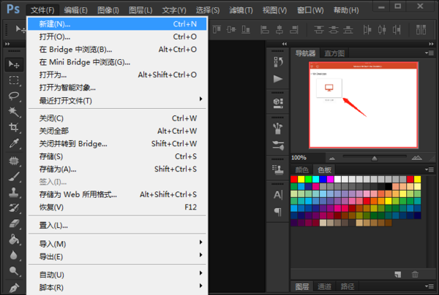This screenshot has height=295, width=439.
Task: Open the 窗口(W) menu
Action: tap(310, 10)
